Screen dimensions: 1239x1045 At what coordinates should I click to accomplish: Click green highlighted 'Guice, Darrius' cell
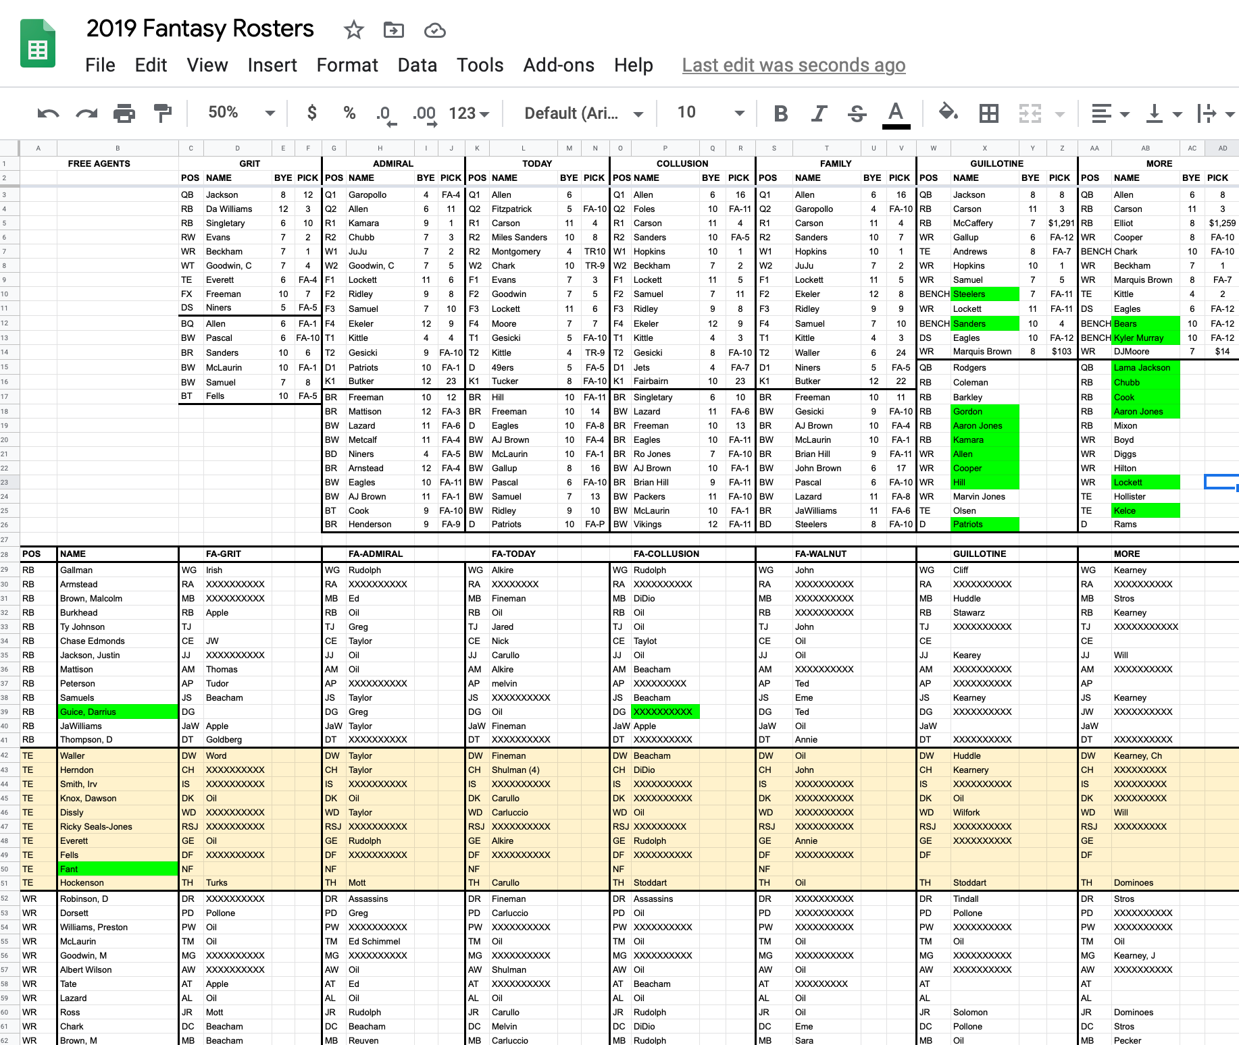pos(118,712)
